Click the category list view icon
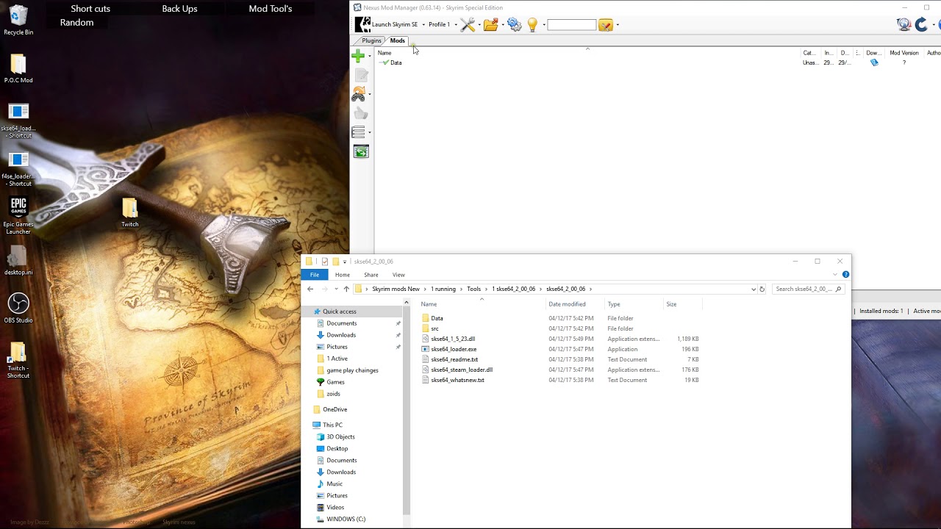 tap(358, 132)
